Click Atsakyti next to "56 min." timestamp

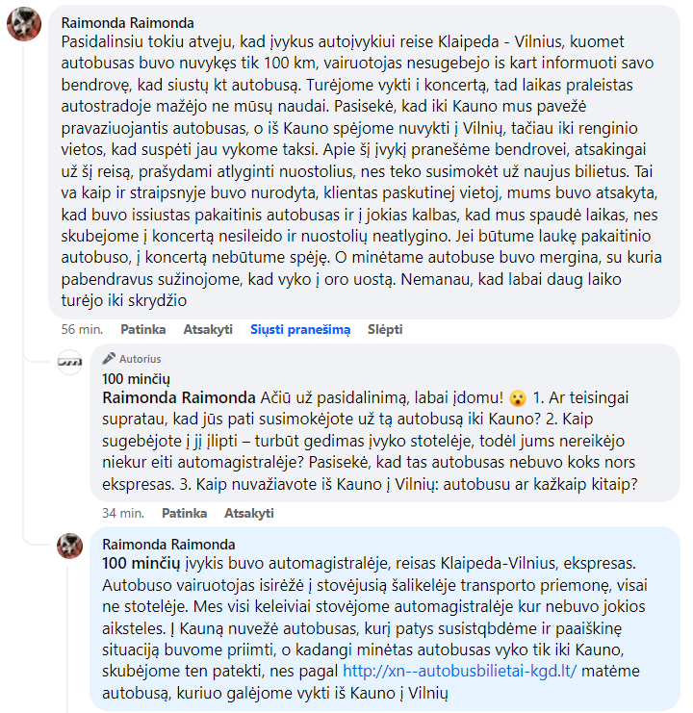pos(209,329)
